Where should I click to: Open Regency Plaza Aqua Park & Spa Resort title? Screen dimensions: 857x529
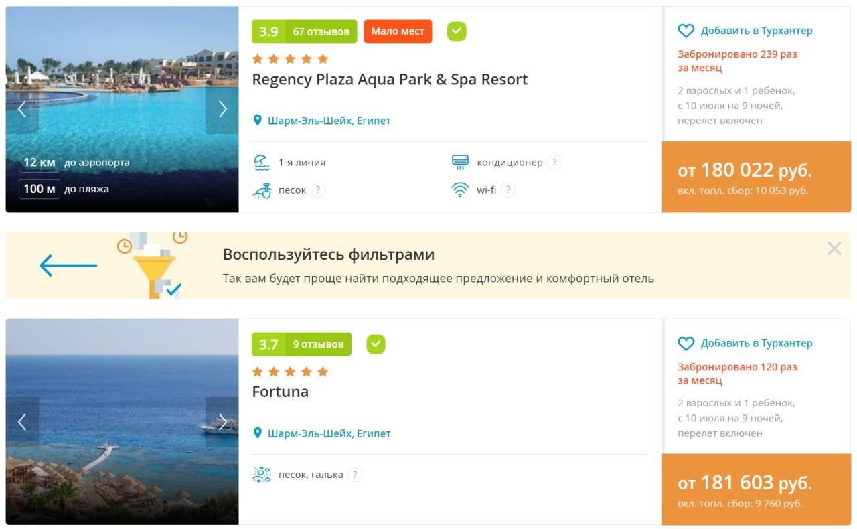pyautogui.click(x=390, y=80)
